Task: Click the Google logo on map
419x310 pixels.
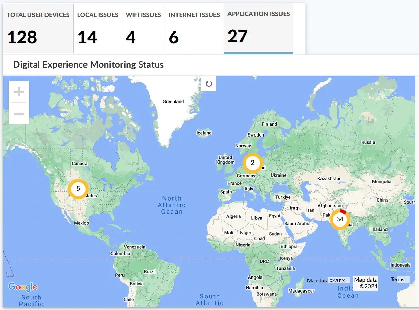Action: pyautogui.click(x=23, y=287)
